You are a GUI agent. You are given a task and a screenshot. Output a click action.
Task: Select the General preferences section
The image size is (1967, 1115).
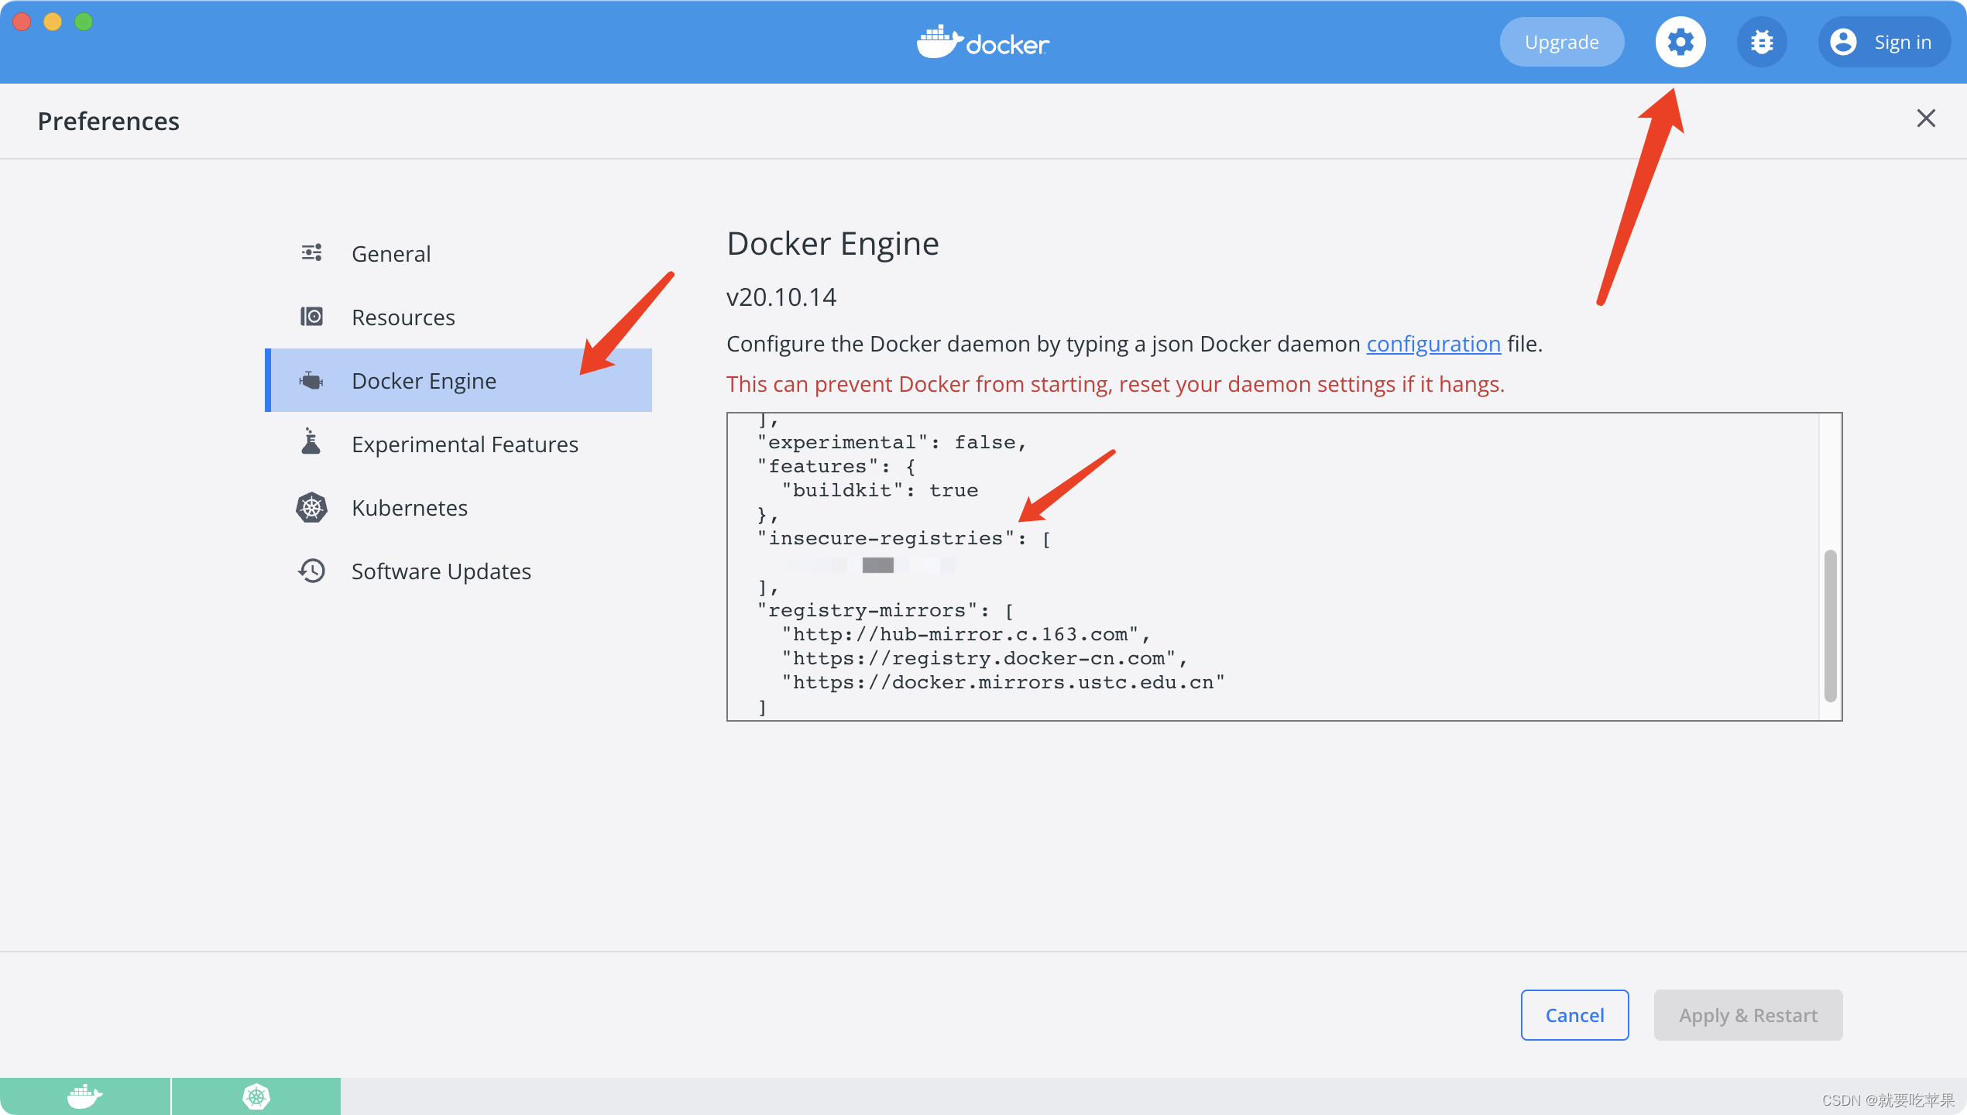click(389, 252)
